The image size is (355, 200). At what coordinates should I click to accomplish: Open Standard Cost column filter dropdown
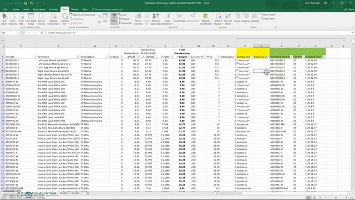point(324,57)
